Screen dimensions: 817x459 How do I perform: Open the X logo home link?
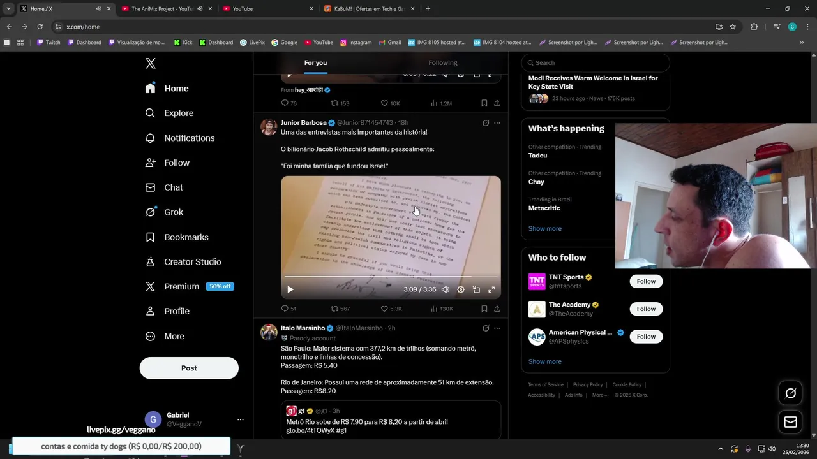150,63
